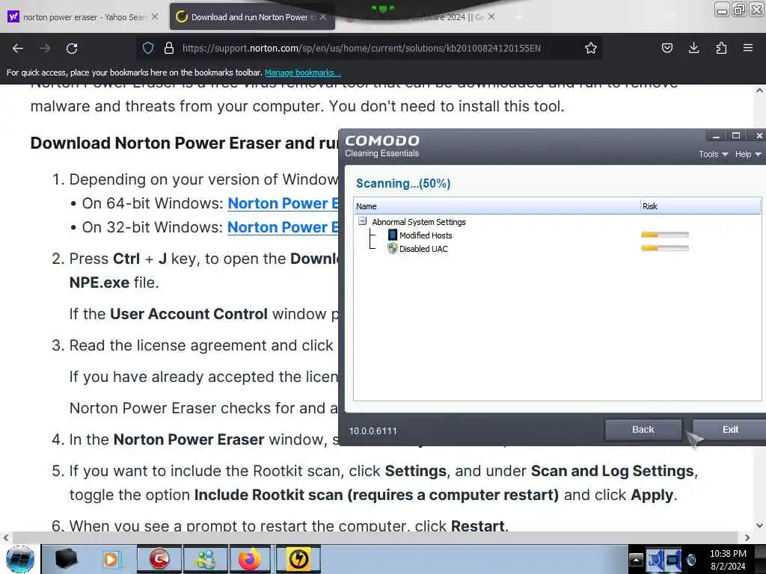
Task: Collapse the Abnormal System Settings tree node
Action: click(x=363, y=221)
